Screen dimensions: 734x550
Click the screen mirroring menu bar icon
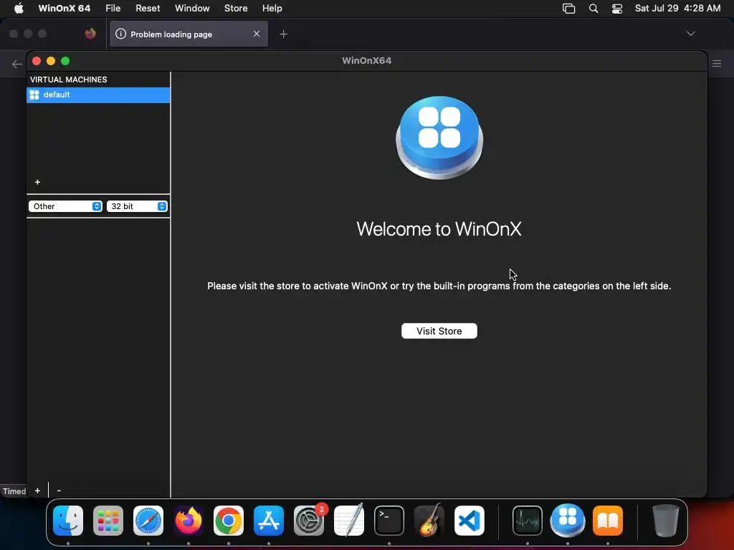[x=568, y=9]
